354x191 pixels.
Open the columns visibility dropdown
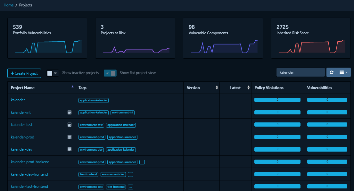343,72
